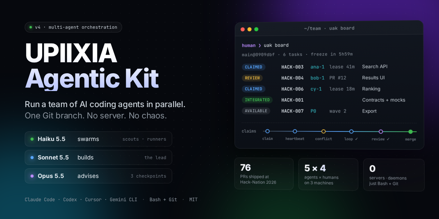This screenshot has height=219, width=439.
Task: Select the green 'merge' timeline node
Action: [x=411, y=132]
